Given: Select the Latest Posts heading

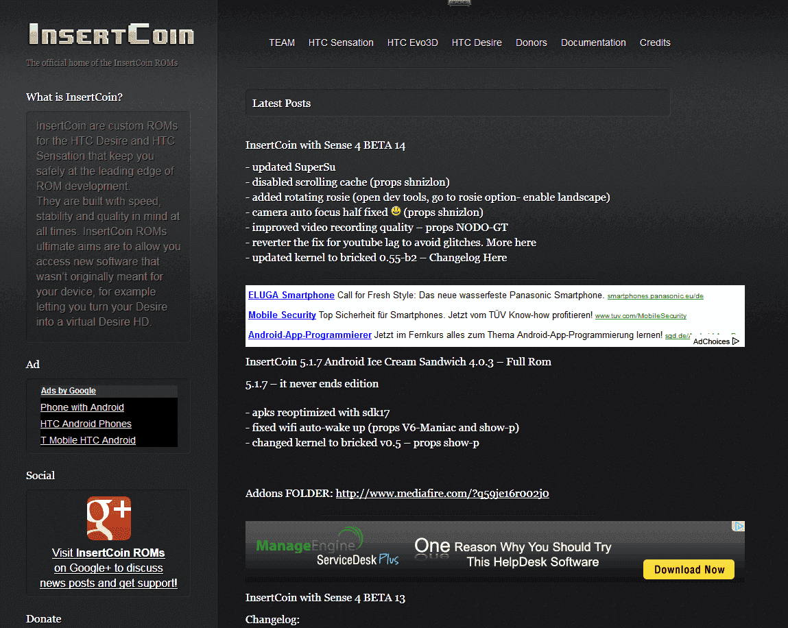Looking at the screenshot, I should (x=281, y=104).
